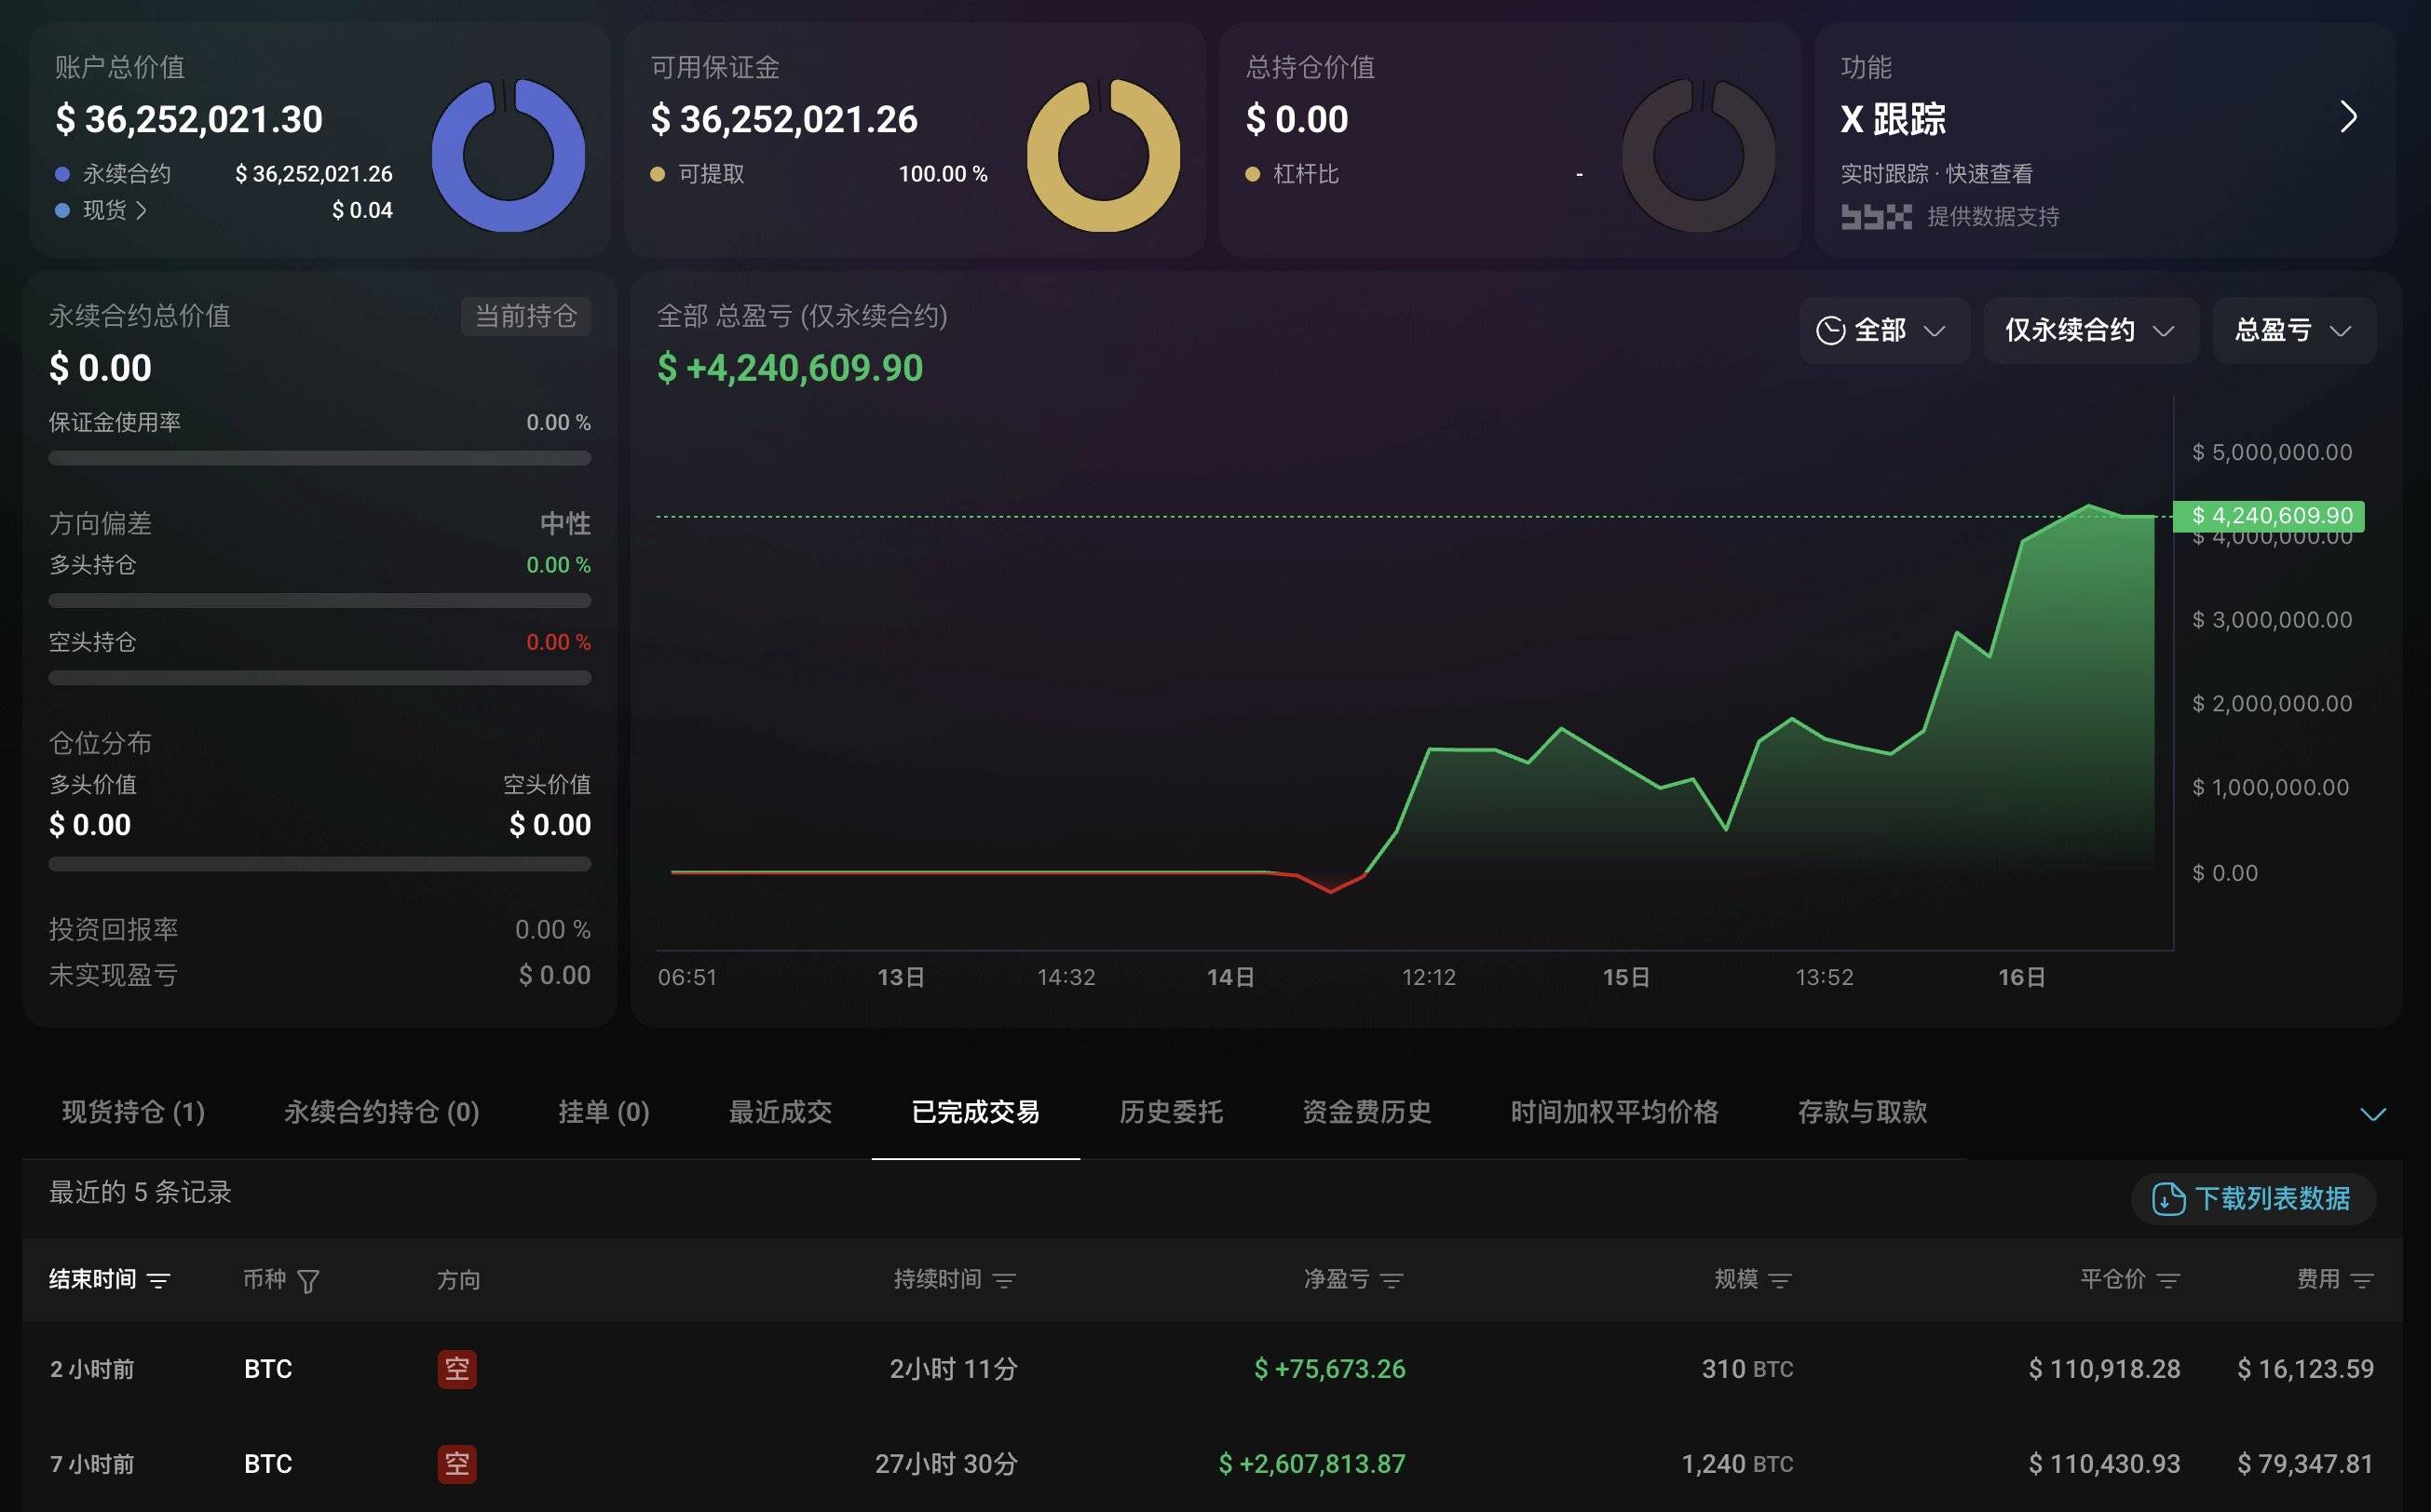Click the sort icon next to 结束时间
The height and width of the screenshot is (1512, 2431).
pyautogui.click(x=158, y=1280)
